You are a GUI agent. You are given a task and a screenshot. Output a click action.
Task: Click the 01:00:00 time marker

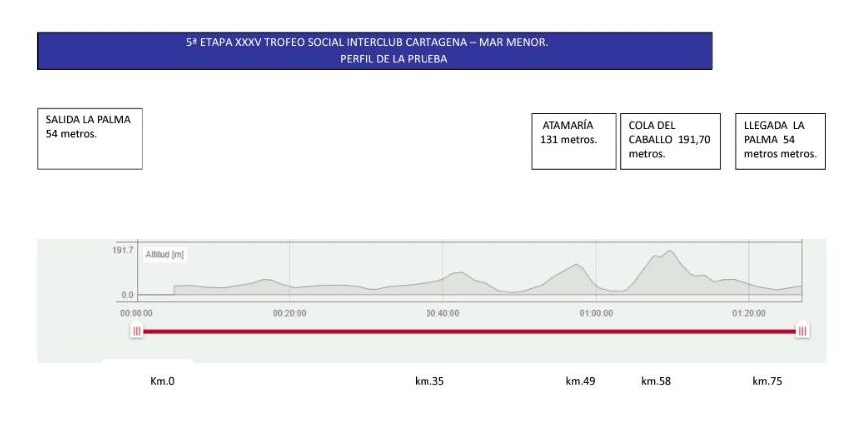tap(596, 312)
